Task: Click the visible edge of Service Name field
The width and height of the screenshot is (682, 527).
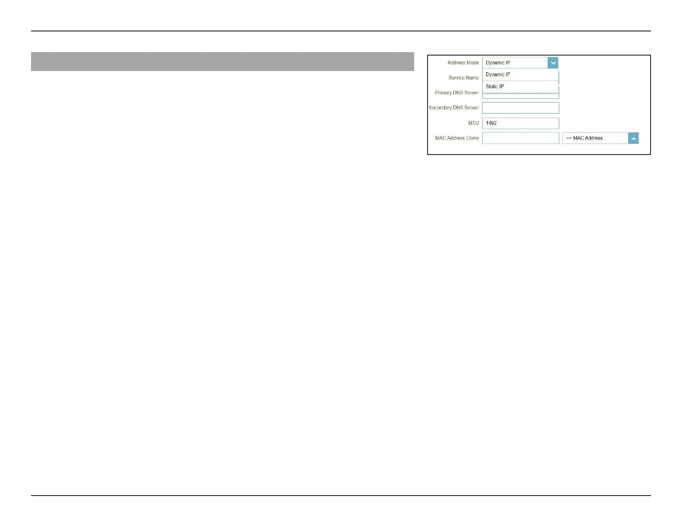Action: (558, 77)
